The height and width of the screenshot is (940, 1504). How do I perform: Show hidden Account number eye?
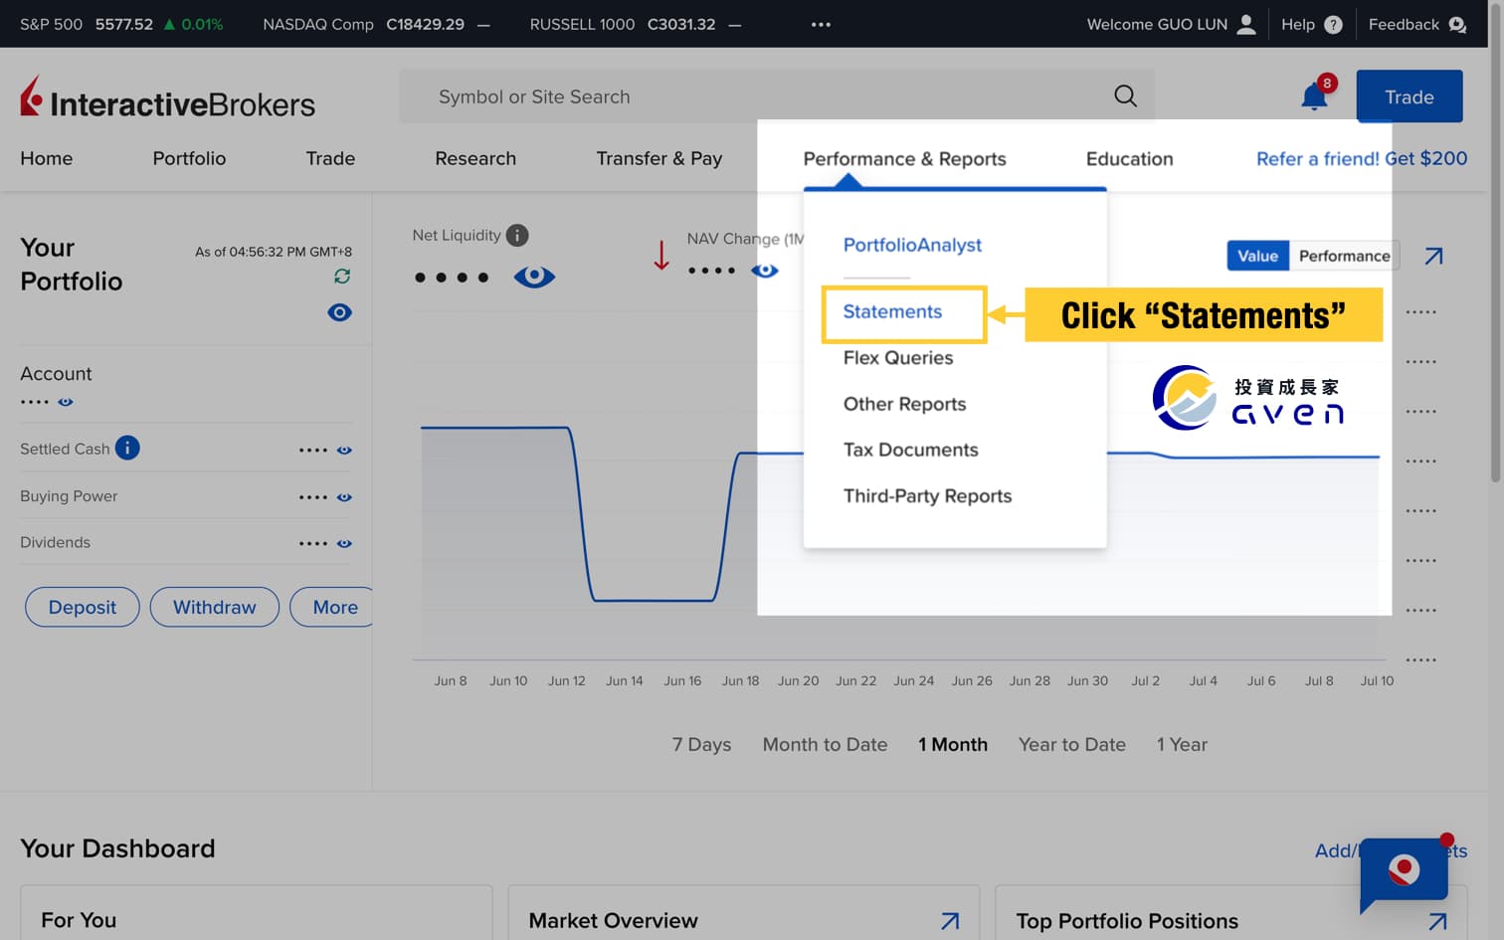(66, 402)
